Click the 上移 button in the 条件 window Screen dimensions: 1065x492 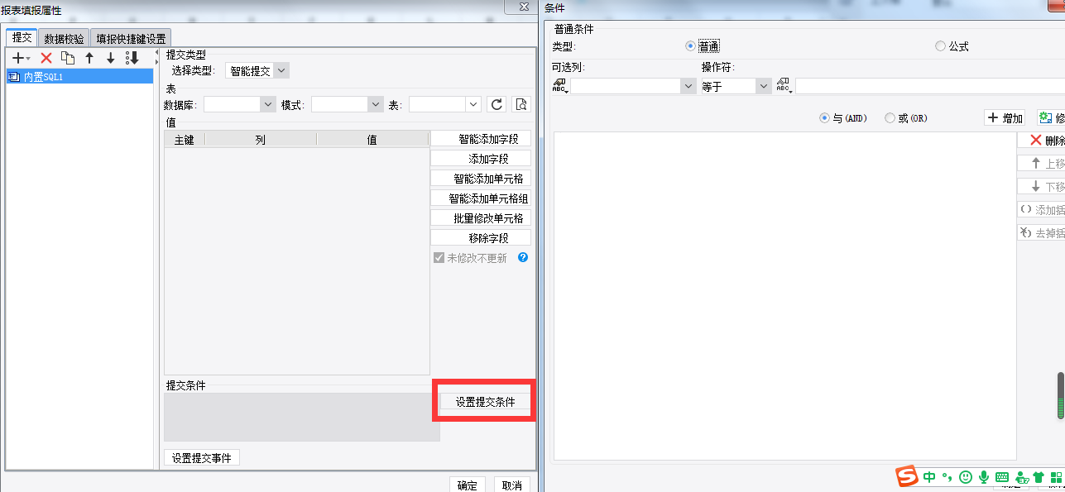1042,164
